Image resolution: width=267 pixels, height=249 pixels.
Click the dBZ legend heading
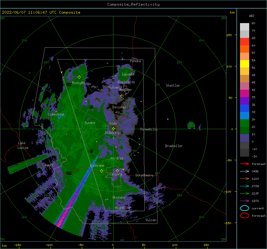[x=252, y=16]
